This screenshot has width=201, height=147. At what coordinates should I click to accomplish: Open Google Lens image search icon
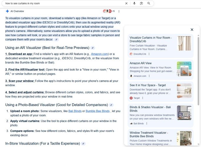(142, 4)
